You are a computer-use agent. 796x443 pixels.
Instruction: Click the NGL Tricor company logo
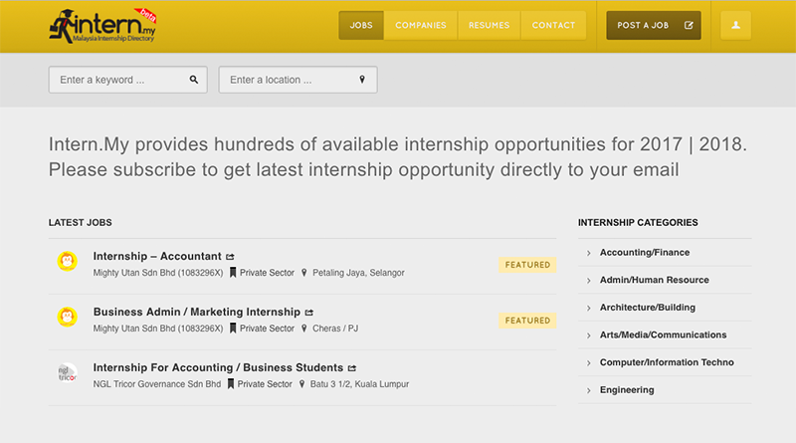(67, 374)
